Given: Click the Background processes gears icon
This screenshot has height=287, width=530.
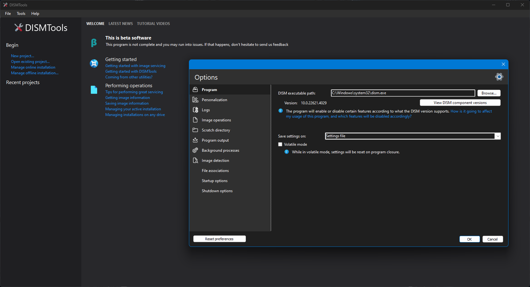Looking at the screenshot, I should pos(195,150).
